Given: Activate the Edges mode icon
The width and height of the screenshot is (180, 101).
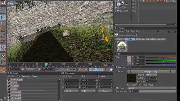Looking at the screenshot, I should pos(3,36).
